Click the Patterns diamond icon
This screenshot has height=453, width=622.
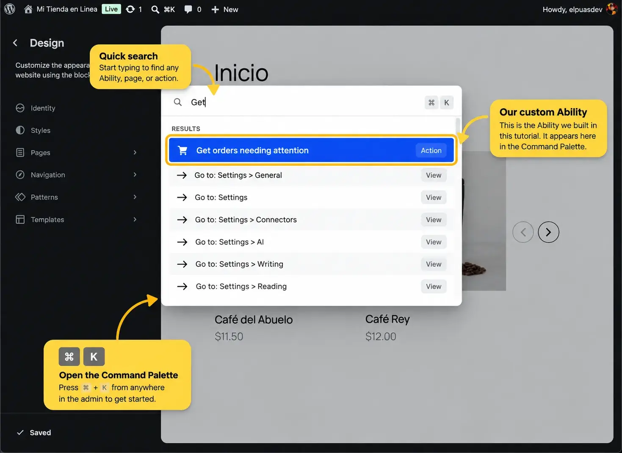click(20, 197)
